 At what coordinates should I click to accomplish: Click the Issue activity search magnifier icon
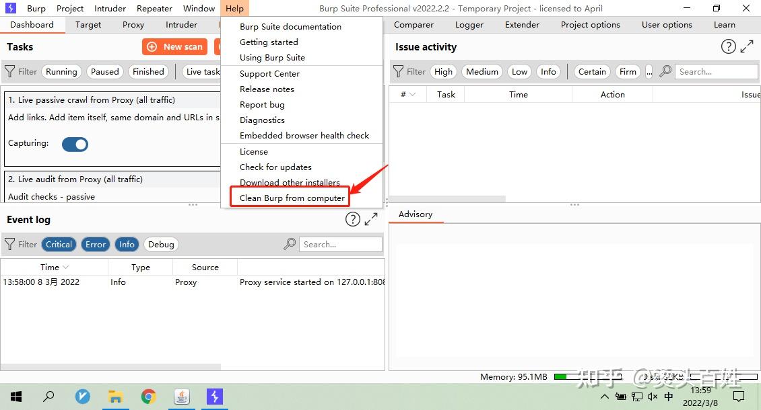click(x=665, y=71)
